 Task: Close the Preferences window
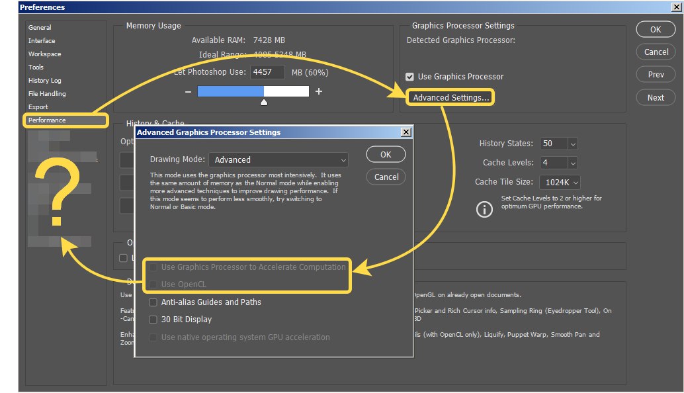pyautogui.click(x=676, y=7)
